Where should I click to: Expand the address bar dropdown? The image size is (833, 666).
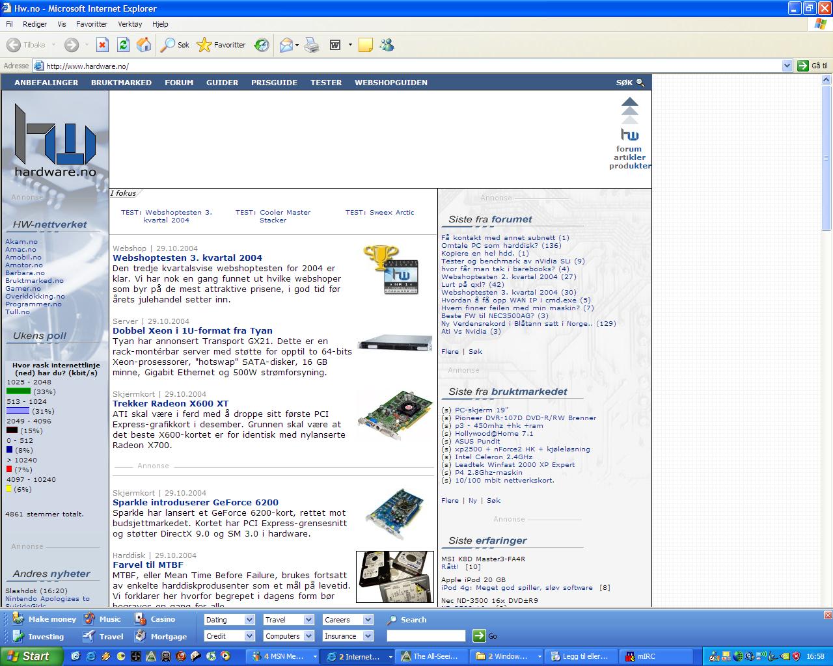click(787, 66)
